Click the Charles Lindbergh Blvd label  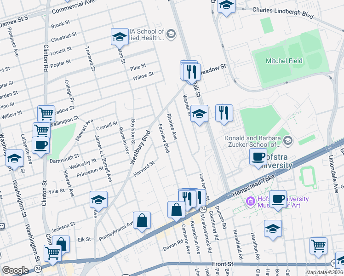(x=283, y=13)
